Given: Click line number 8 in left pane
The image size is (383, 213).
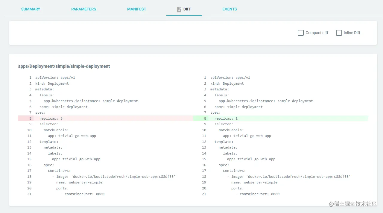Looking at the screenshot, I should (30, 118).
